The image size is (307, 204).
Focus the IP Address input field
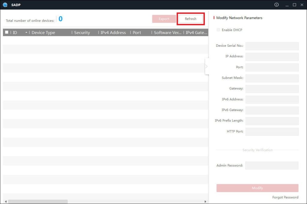(x=272, y=57)
